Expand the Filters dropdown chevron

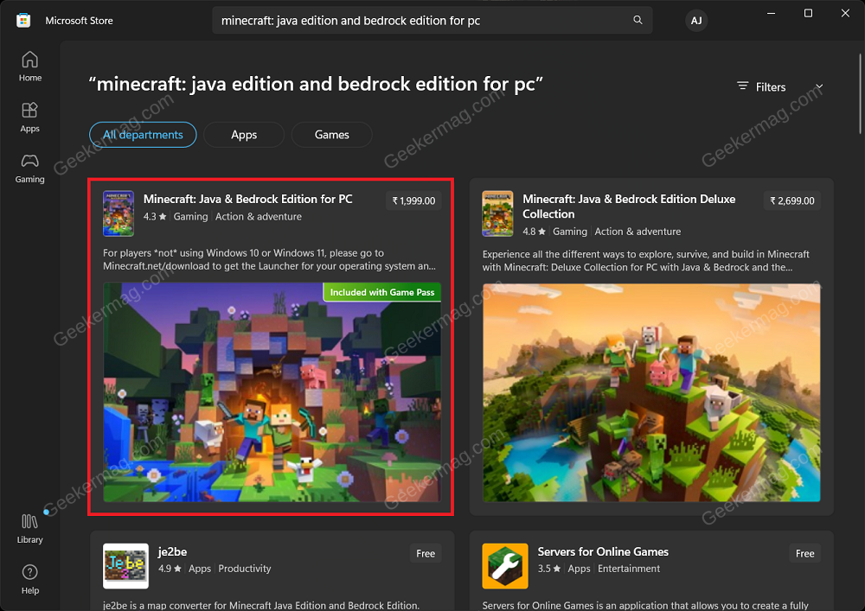tap(819, 86)
